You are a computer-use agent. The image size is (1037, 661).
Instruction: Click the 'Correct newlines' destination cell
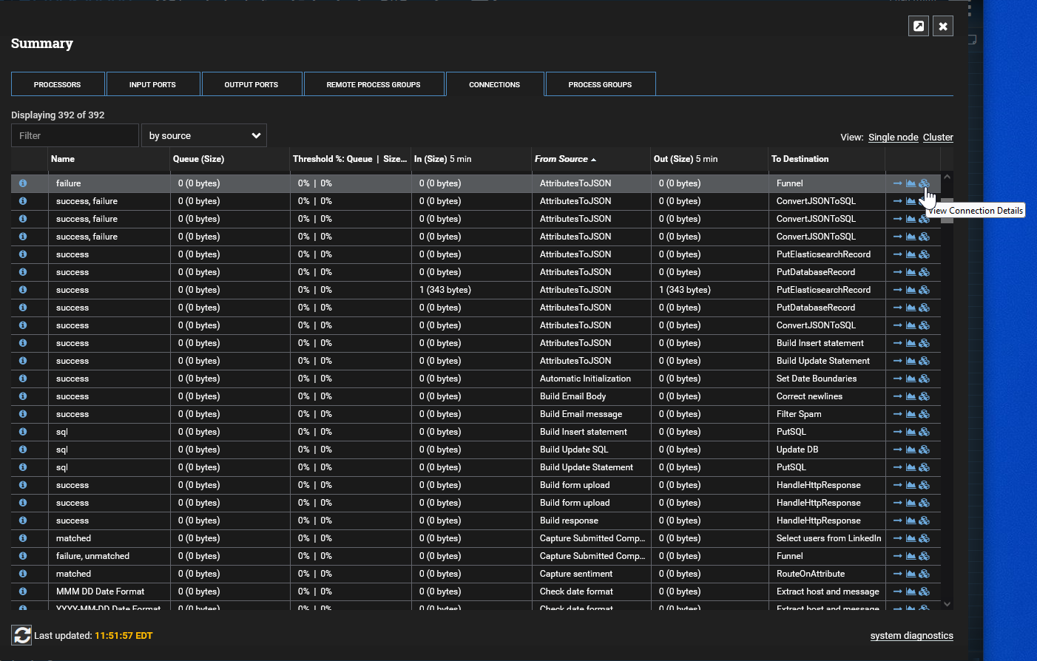(827, 396)
